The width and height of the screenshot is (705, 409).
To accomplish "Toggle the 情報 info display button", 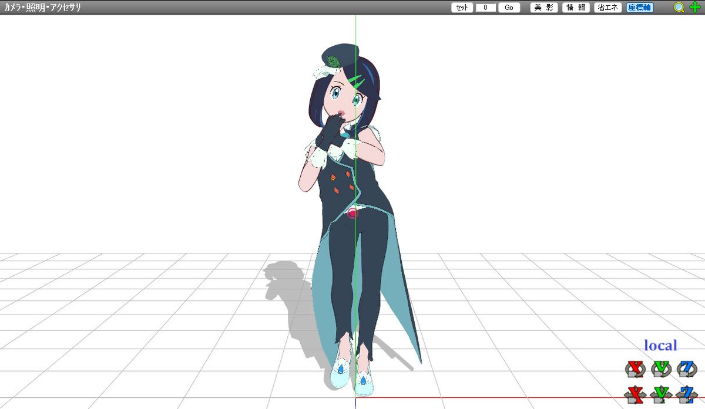I will (x=576, y=8).
